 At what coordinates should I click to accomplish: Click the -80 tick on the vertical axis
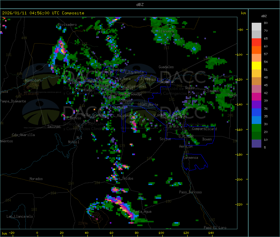(240, 30)
